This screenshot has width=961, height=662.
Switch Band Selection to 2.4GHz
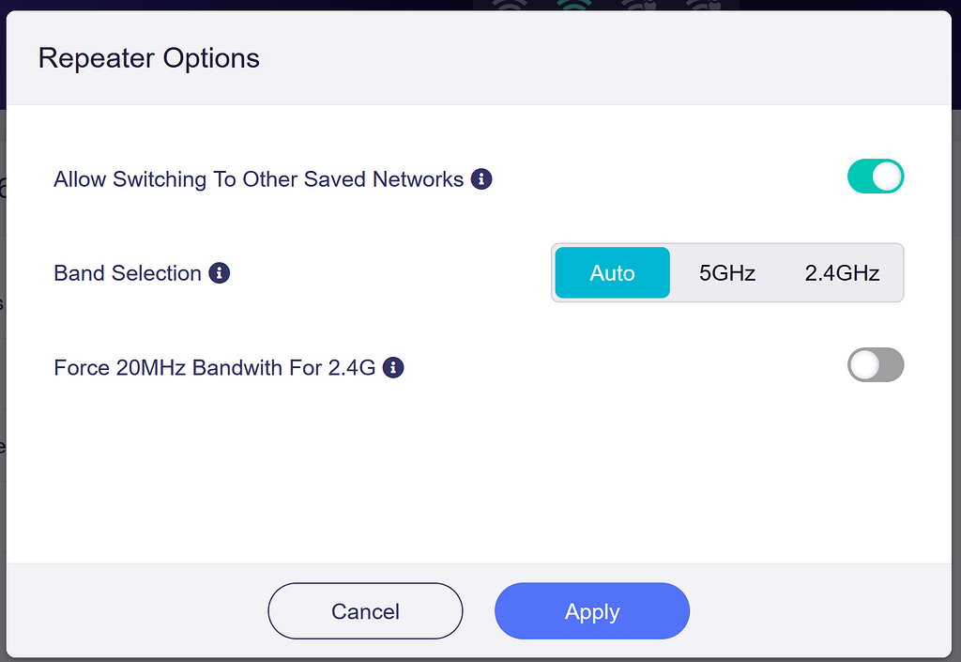click(x=840, y=272)
